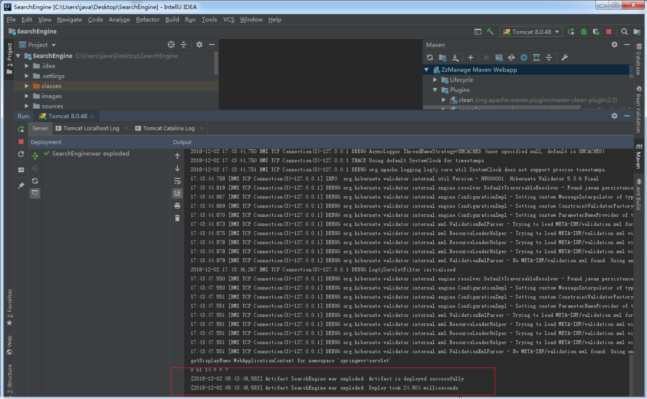Open the Maven panel settings gear
Screen dimensions: 647x399
614,45
